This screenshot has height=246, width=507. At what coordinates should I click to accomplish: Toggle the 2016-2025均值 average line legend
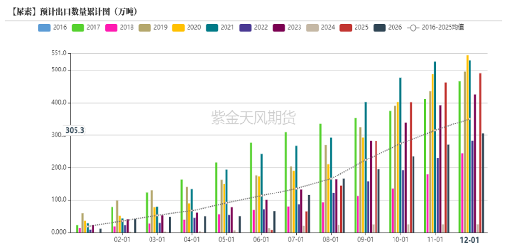436,27
